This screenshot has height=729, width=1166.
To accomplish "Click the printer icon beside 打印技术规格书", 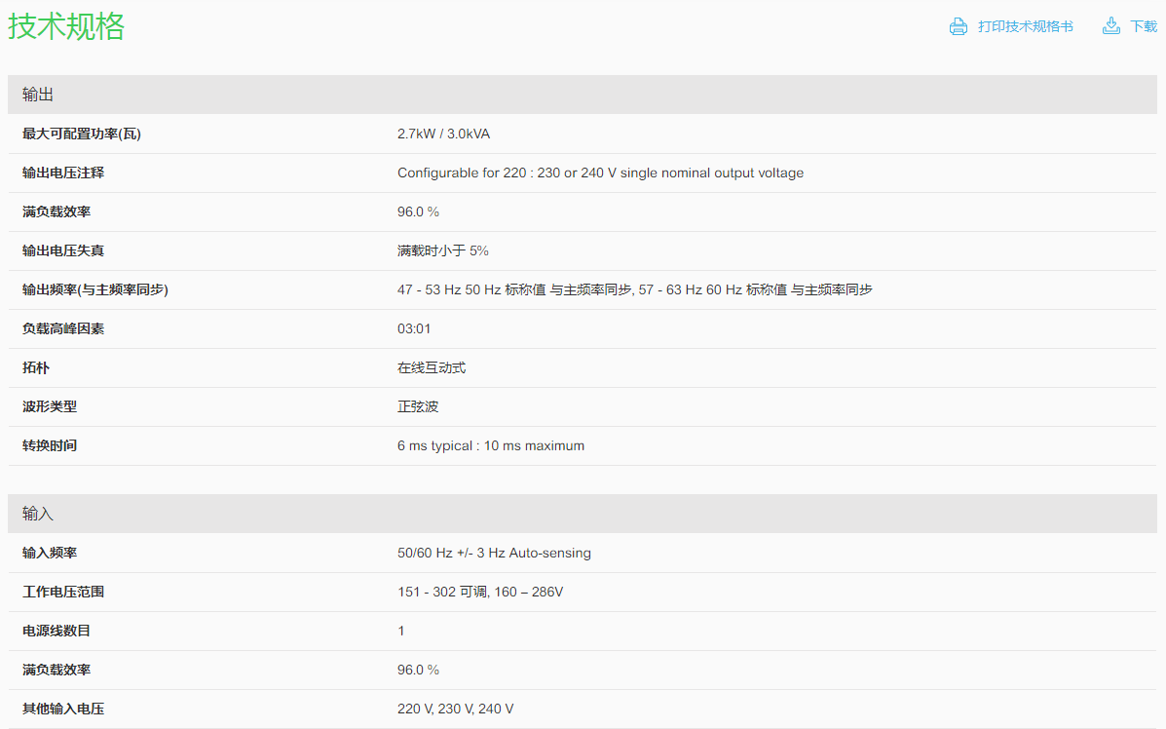I will 959,27.
